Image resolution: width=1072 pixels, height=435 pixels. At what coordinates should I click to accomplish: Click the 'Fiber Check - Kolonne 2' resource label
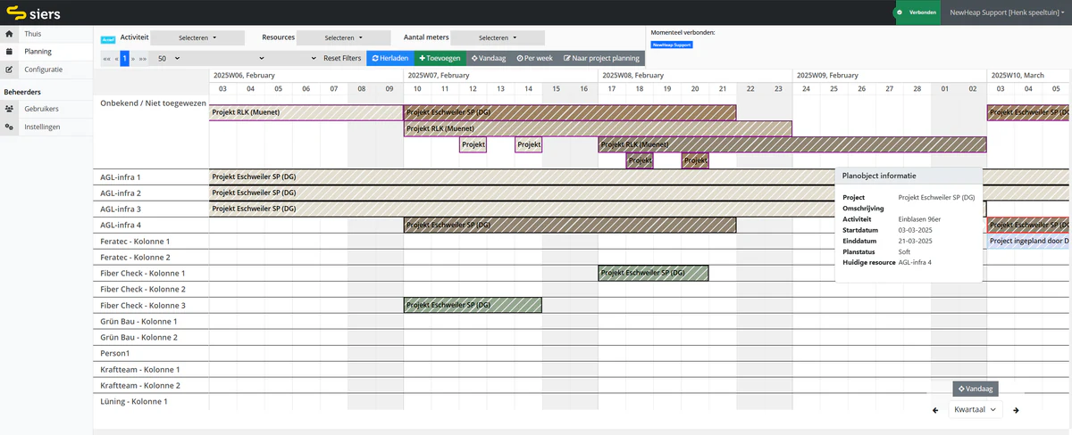point(143,289)
